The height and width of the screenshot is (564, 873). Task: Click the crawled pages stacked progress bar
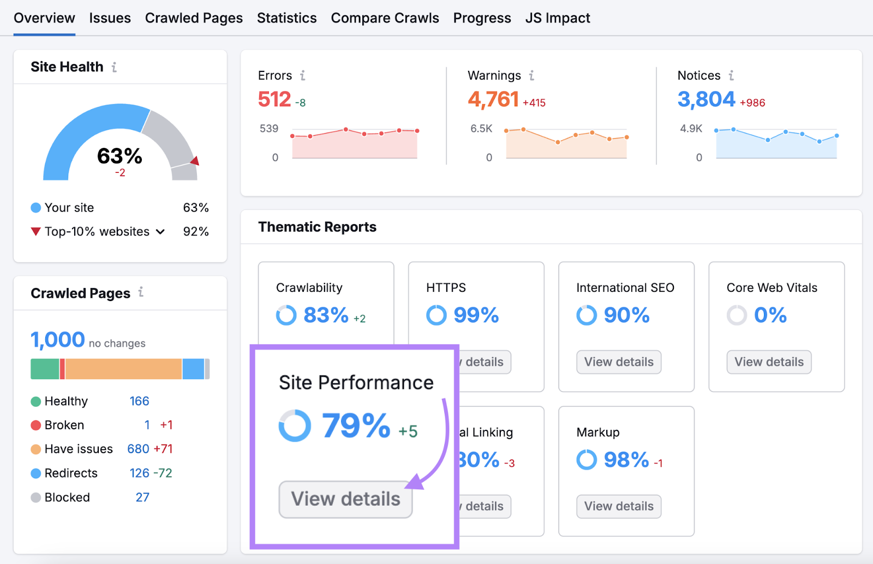[x=119, y=368]
